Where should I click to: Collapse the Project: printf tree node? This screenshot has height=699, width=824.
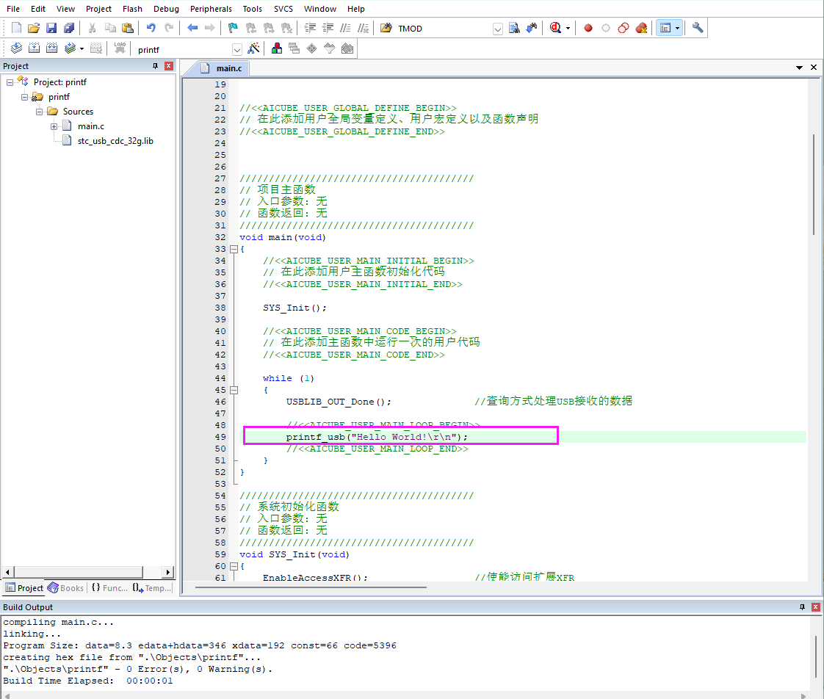10,82
